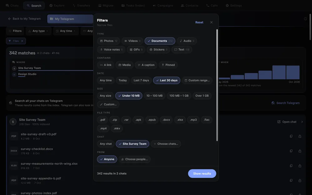Viewport: 312px width, 195px height.
Task: Select the Over 1 GB size
Action: pos(202,96)
